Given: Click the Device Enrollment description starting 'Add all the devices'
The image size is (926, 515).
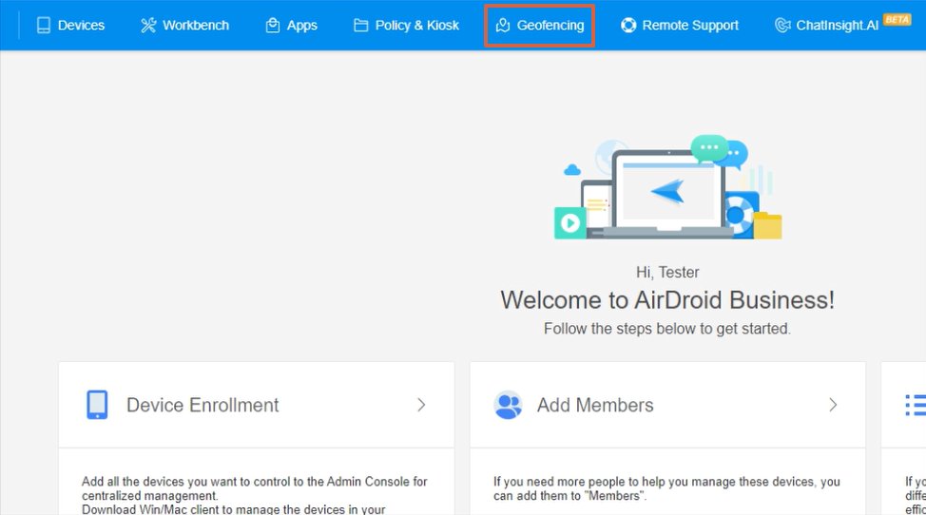Looking at the screenshot, I should (x=255, y=495).
